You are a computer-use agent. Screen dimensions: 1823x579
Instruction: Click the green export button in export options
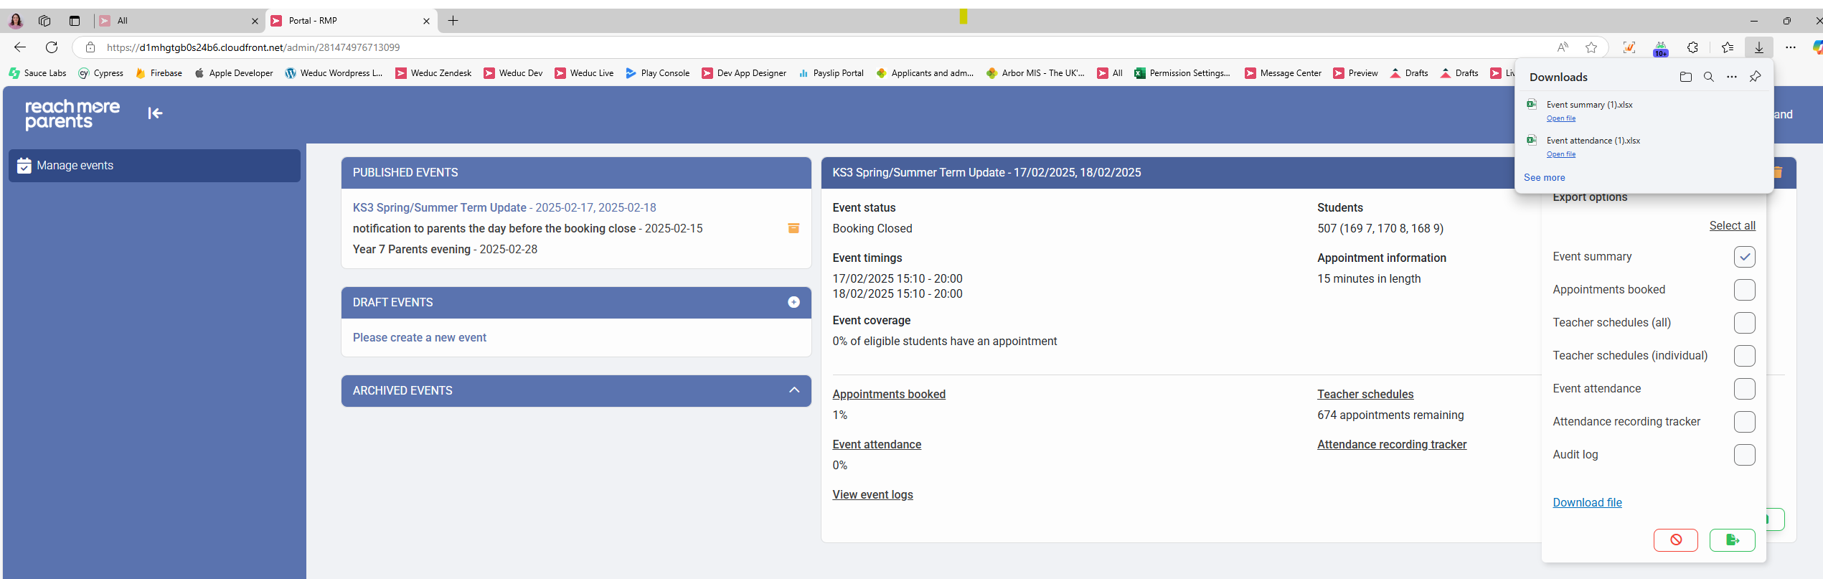pos(1732,540)
